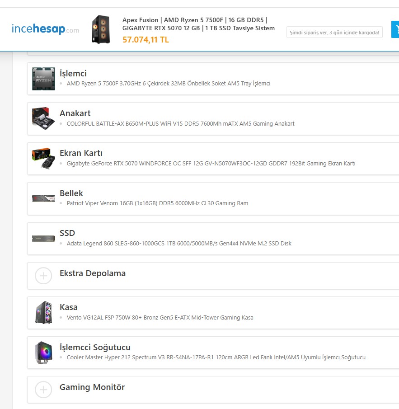Image resolution: width=399 pixels, height=409 pixels.
Task: Click the Patriot Viper RAM image
Action: click(43, 198)
